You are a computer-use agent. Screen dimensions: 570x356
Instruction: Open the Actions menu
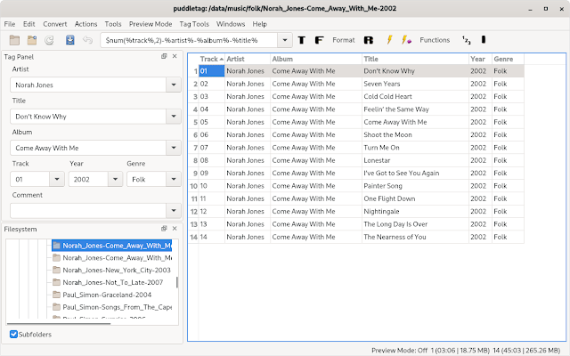85,24
